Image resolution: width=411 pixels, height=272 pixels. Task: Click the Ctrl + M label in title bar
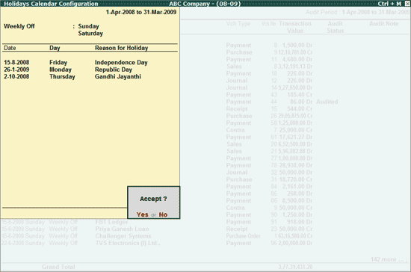(389, 4)
